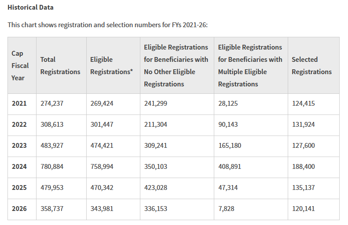The height and width of the screenshot is (225, 348).
Task: Click the selected registrations value 188,400
Action: [304, 167]
